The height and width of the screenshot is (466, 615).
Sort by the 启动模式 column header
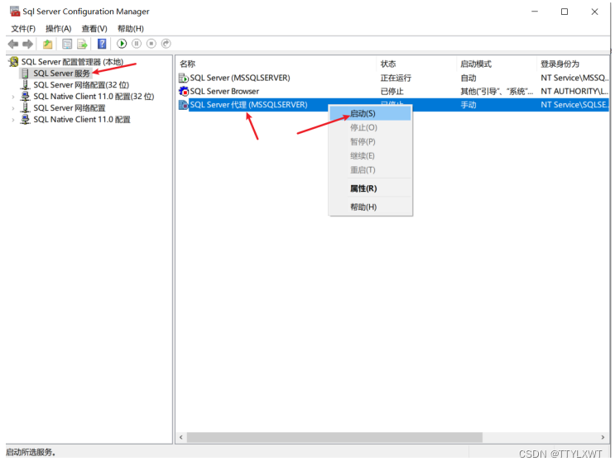coord(496,64)
